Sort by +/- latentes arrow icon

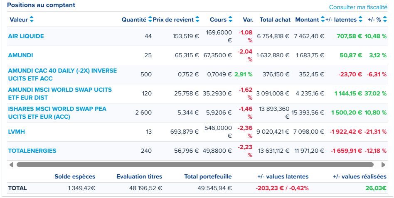click(x=360, y=20)
